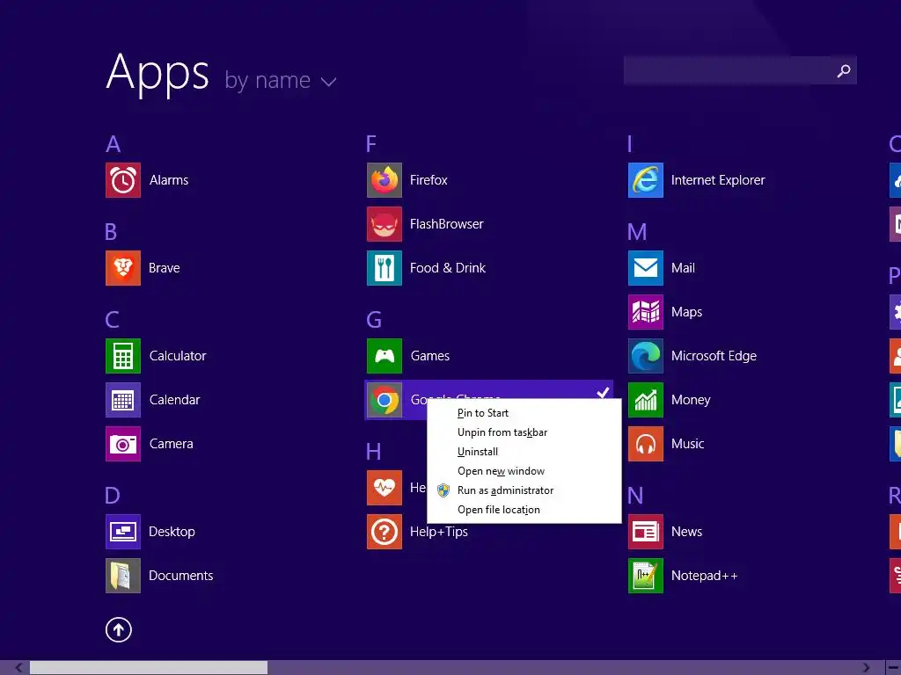Screen dimensions: 901x675
Task: Open the Music headphones icon
Action: pyautogui.click(x=646, y=444)
